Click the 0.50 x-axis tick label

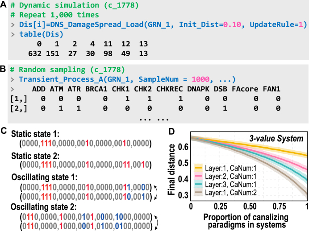coord(250,206)
